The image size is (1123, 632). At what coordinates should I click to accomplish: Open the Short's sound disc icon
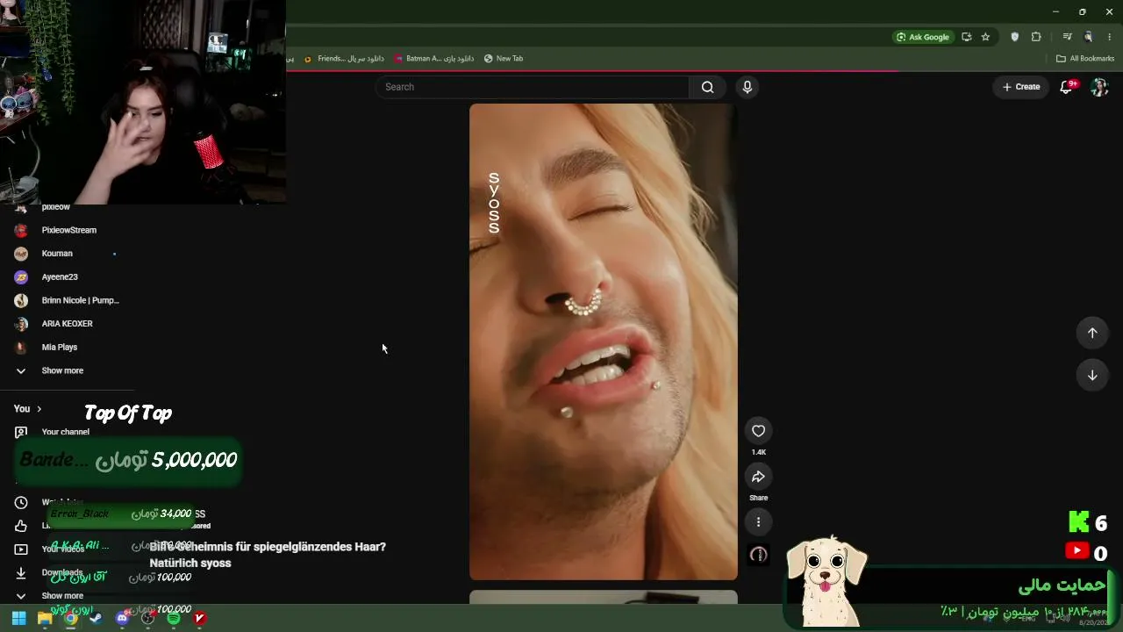(758, 554)
